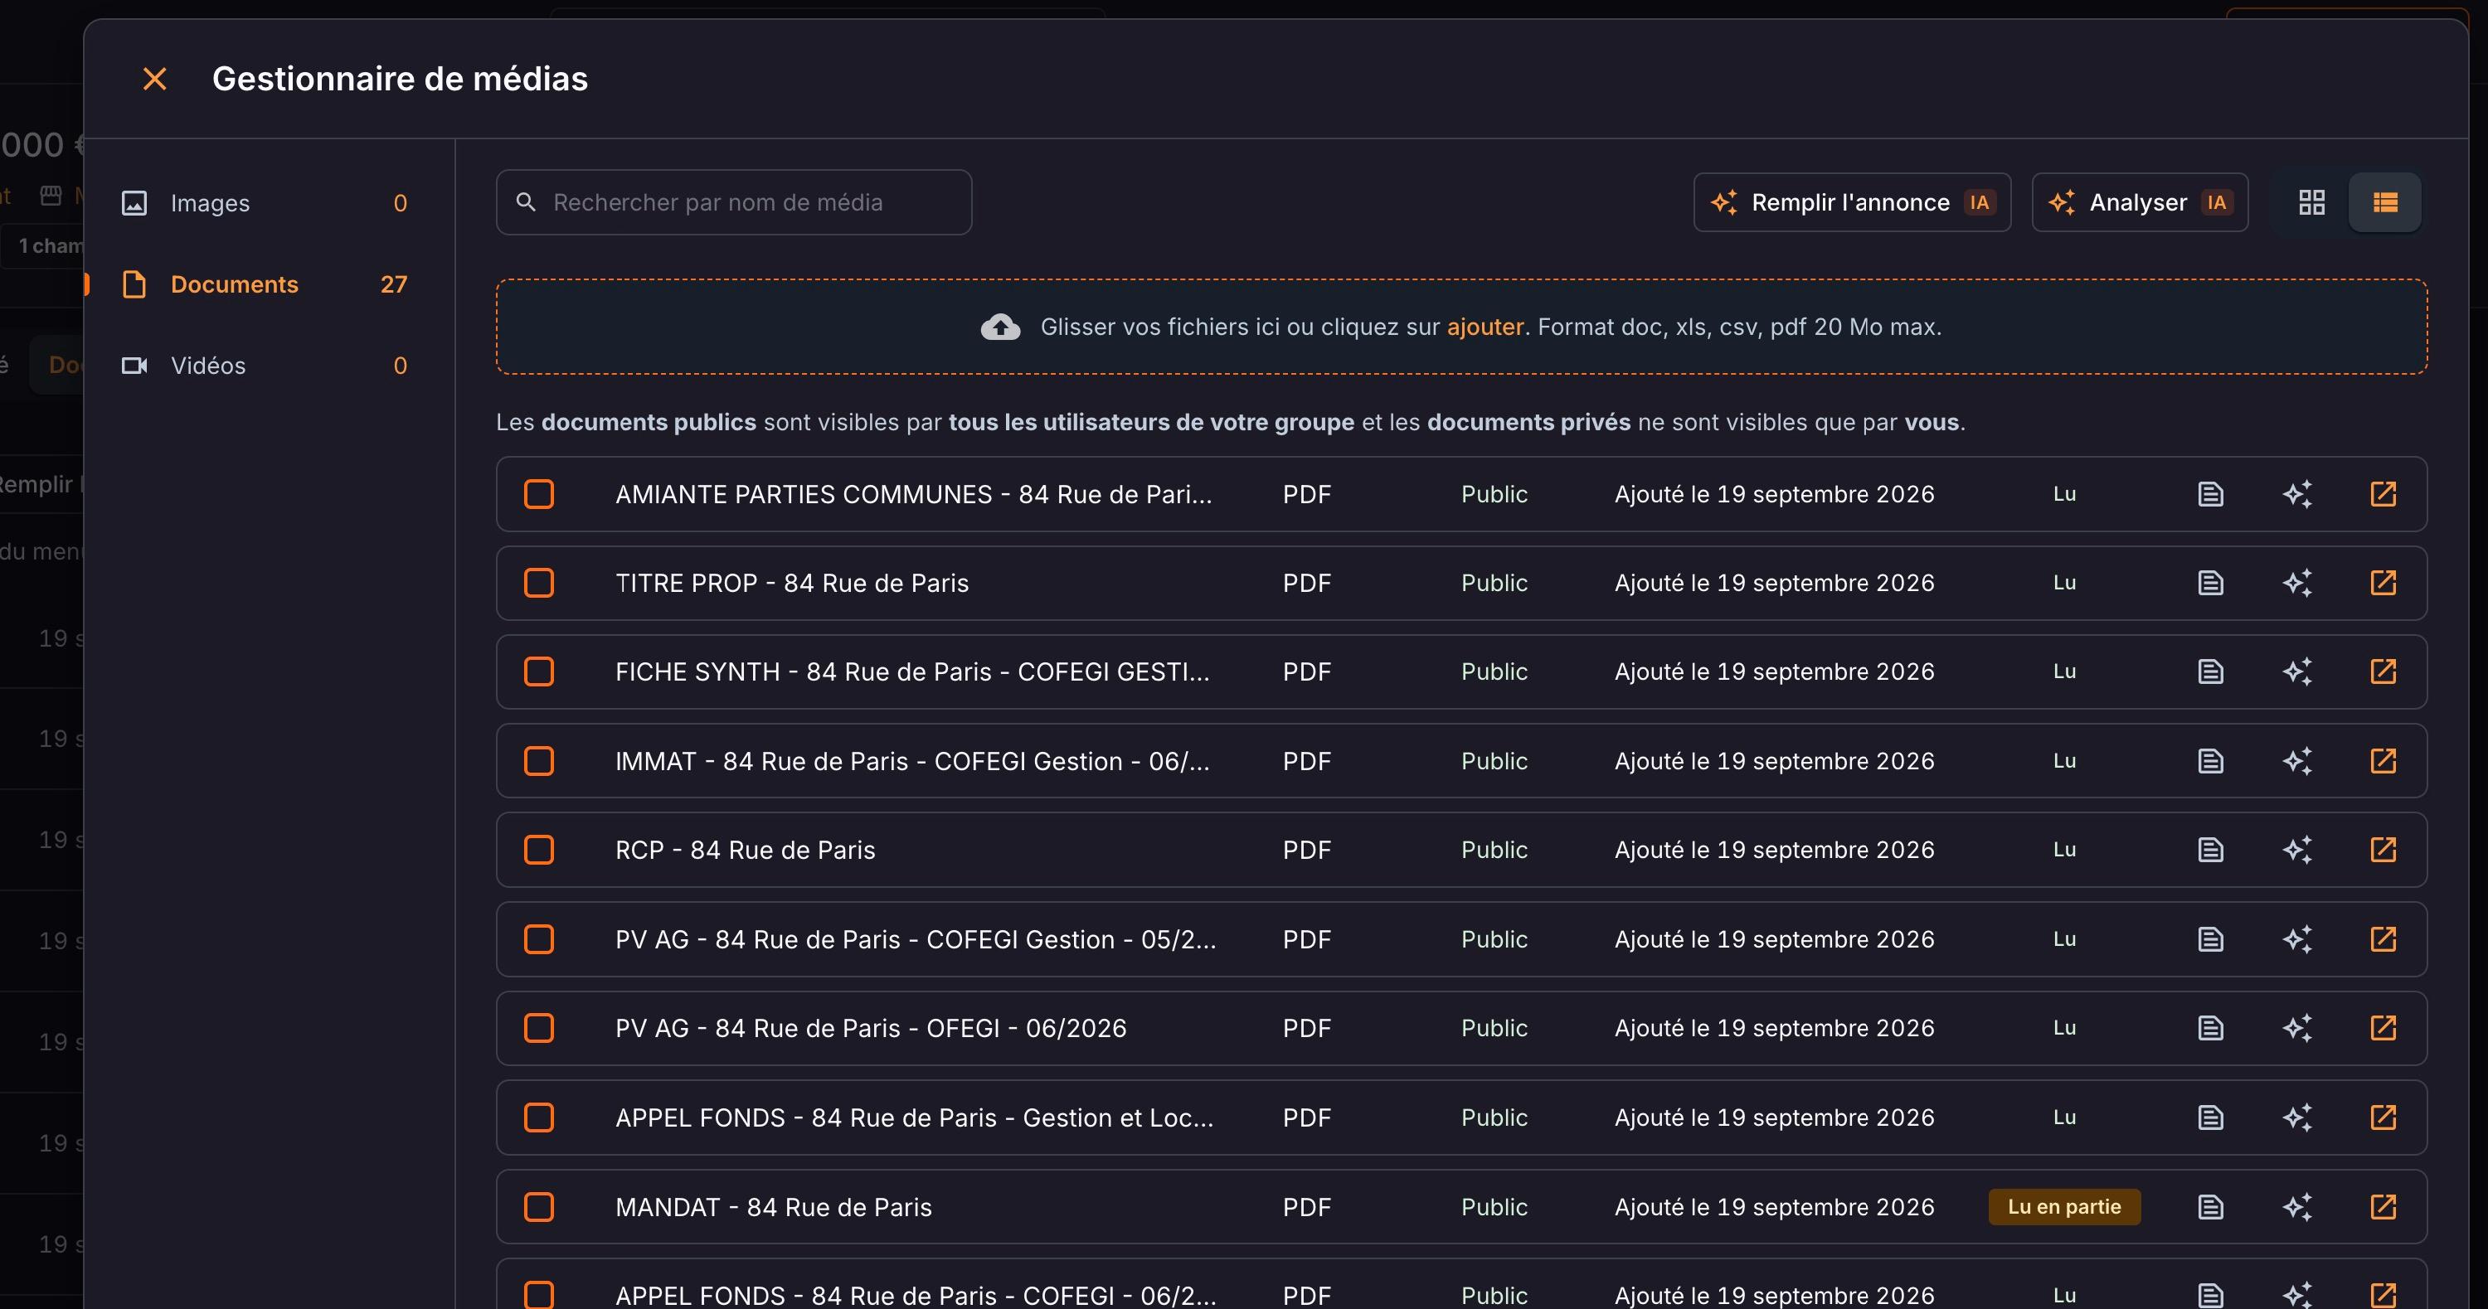Viewport: 2488px width, 1309px height.
Task: Click the ajouter link to upload files
Action: [x=1485, y=327]
